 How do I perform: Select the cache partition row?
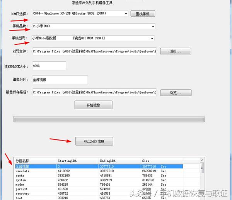tap(99, 175)
